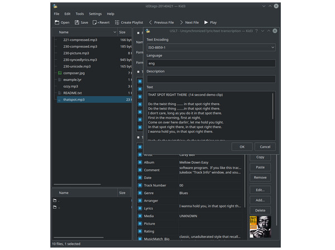Viewport: 335px width, 250px height.
Task: Click the empty Description input field
Action: (x=211, y=79)
